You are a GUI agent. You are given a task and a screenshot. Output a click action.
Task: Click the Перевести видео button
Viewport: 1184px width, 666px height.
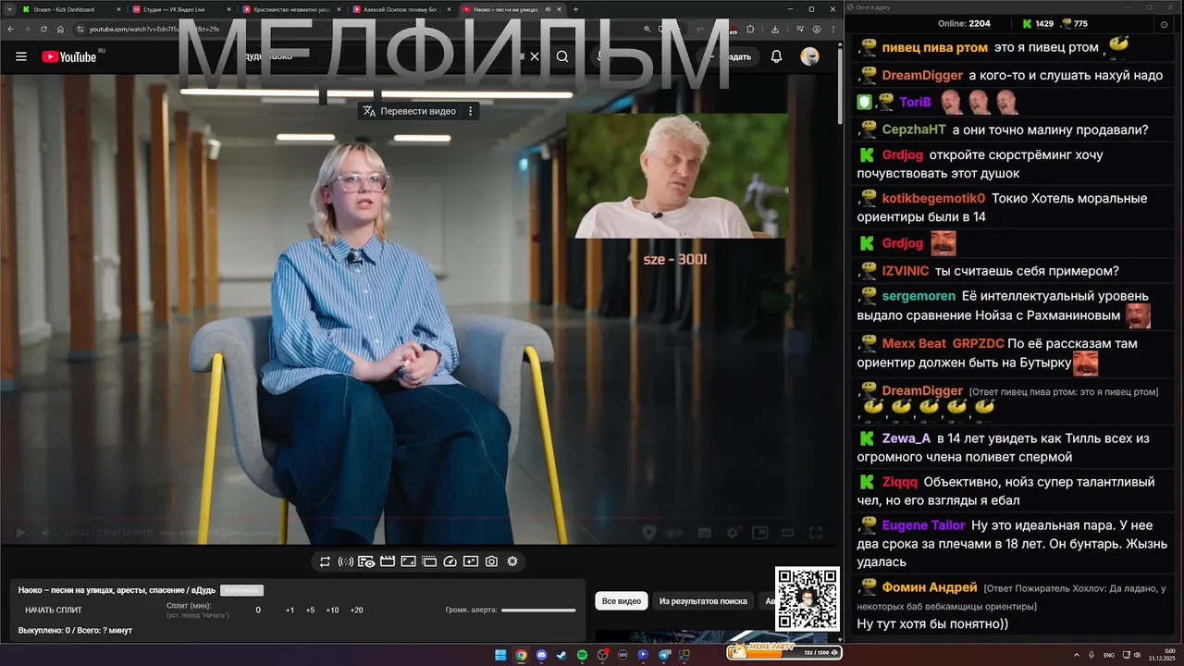pyautogui.click(x=410, y=111)
